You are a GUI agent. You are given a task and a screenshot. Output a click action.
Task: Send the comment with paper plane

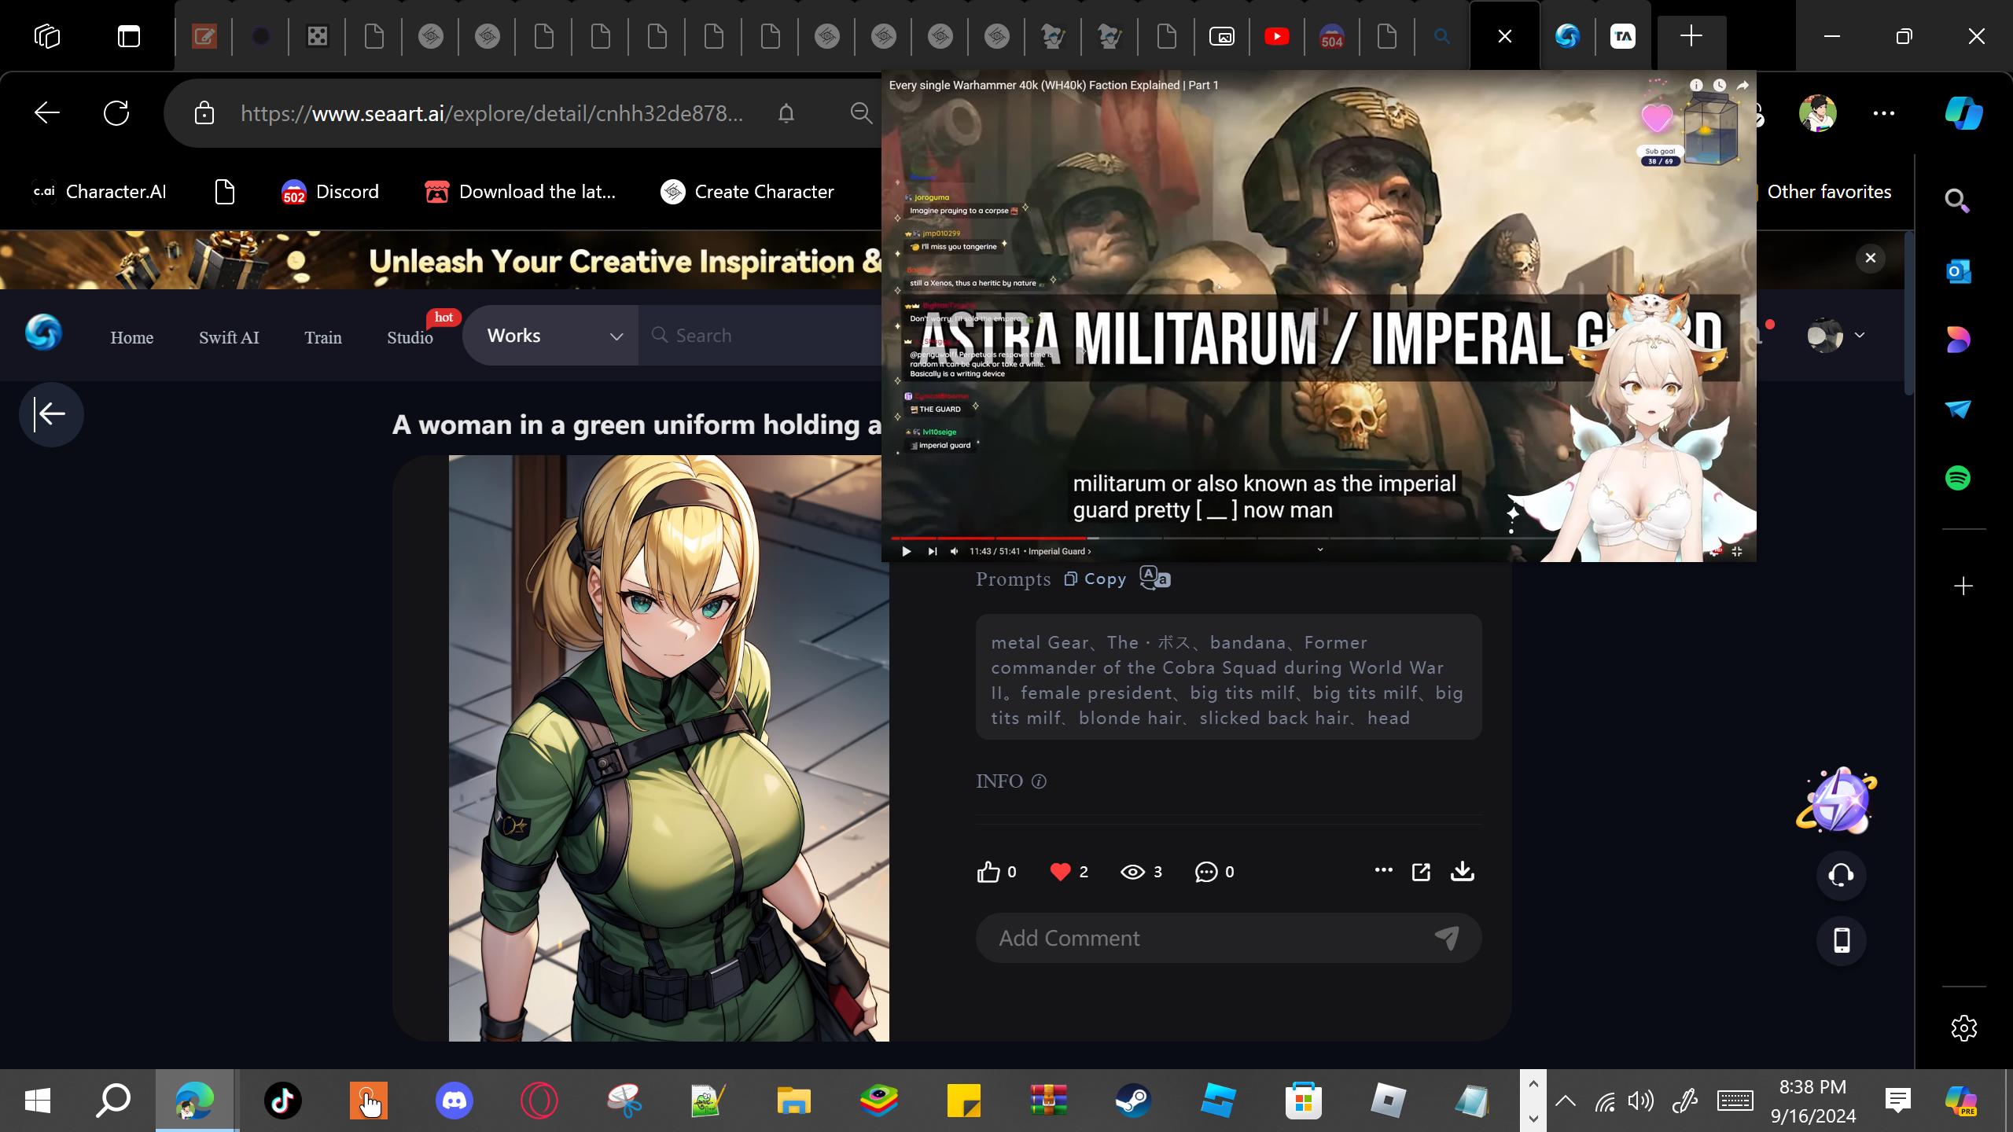pos(1447,937)
